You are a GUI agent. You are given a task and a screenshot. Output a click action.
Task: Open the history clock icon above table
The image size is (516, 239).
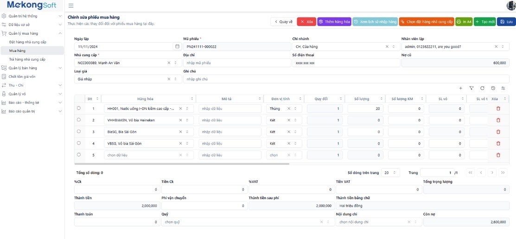(493, 88)
